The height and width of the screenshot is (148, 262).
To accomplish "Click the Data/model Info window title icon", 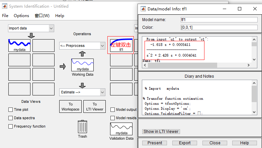I will click(x=143, y=9).
